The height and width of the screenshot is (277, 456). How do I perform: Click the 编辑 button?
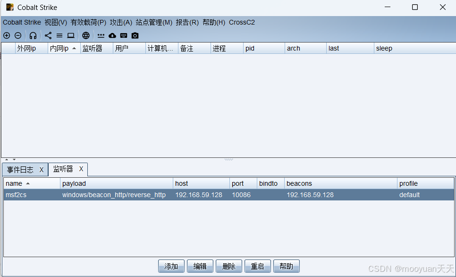click(x=200, y=266)
